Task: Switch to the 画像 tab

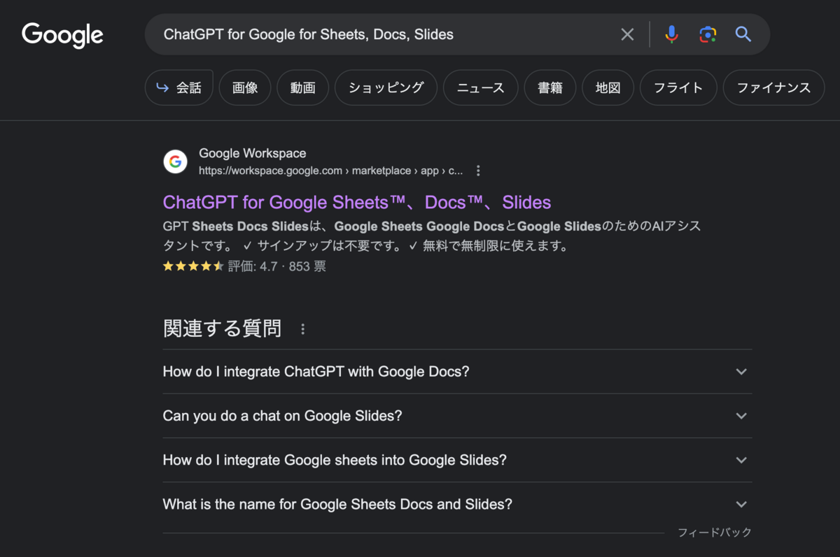Action: pos(245,87)
